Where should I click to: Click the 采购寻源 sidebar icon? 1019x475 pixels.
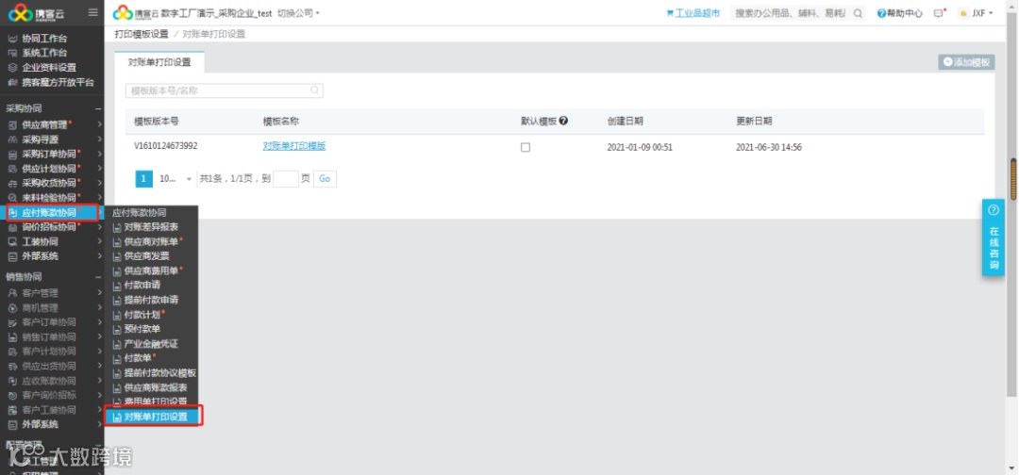(12, 139)
